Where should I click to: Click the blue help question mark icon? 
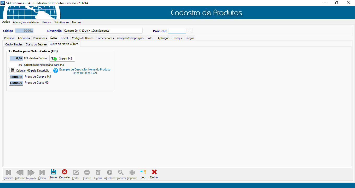tap(55, 70)
